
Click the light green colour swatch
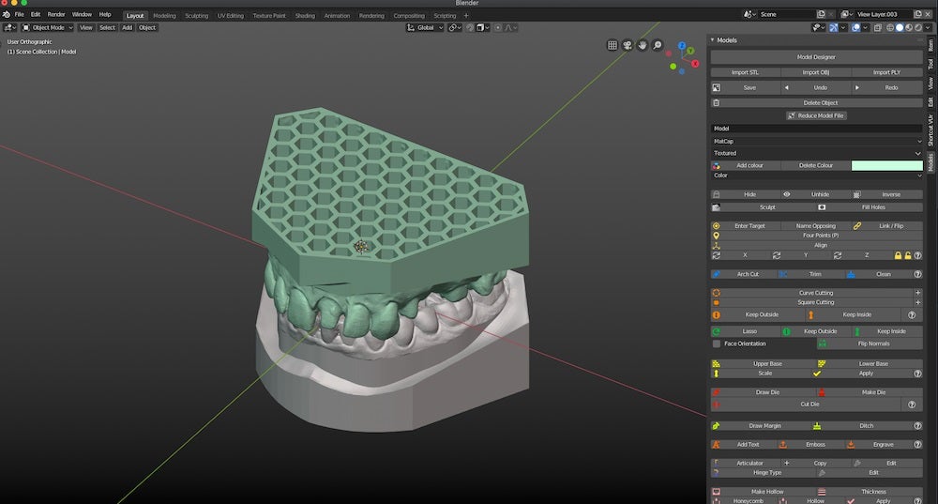[x=886, y=165]
